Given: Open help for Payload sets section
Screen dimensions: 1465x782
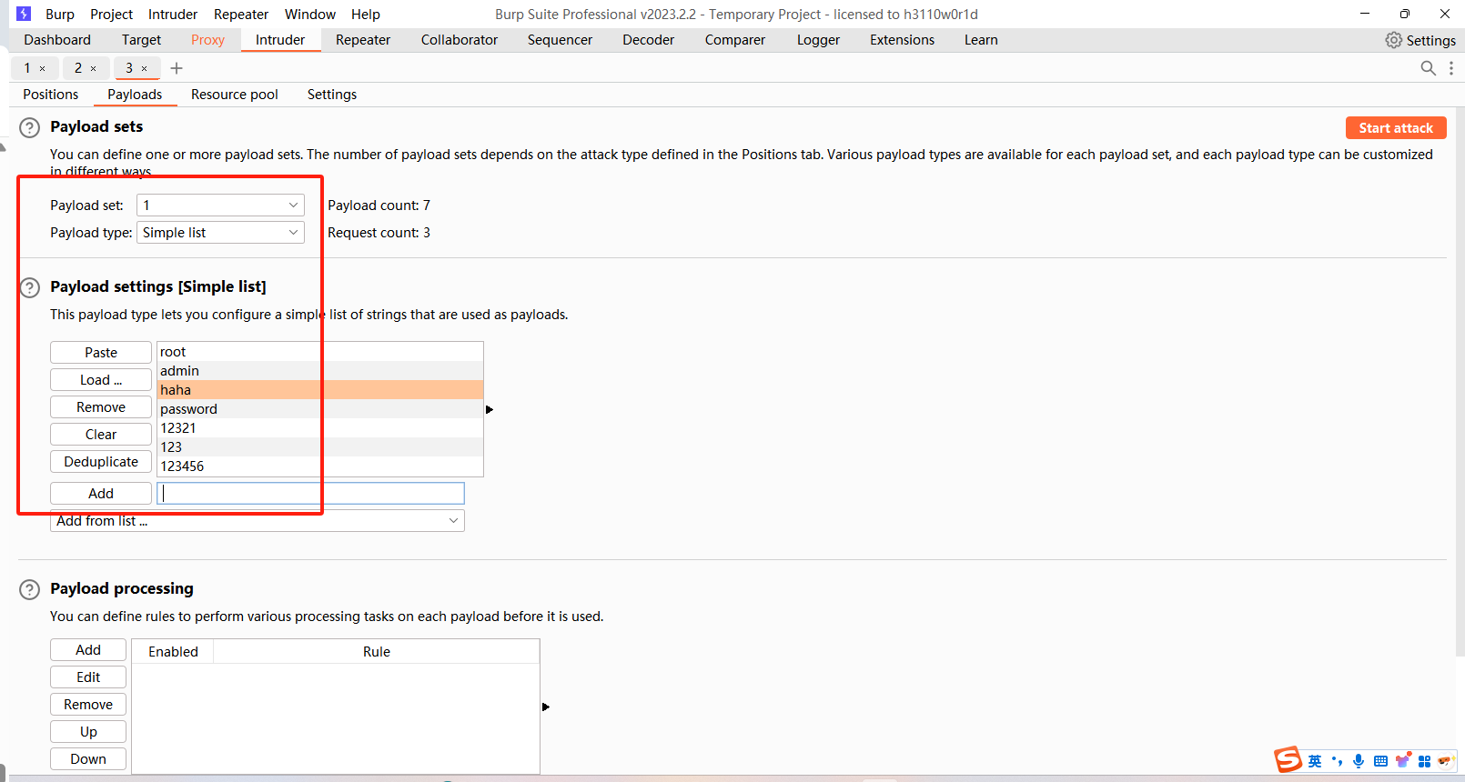Looking at the screenshot, I should tap(30, 127).
